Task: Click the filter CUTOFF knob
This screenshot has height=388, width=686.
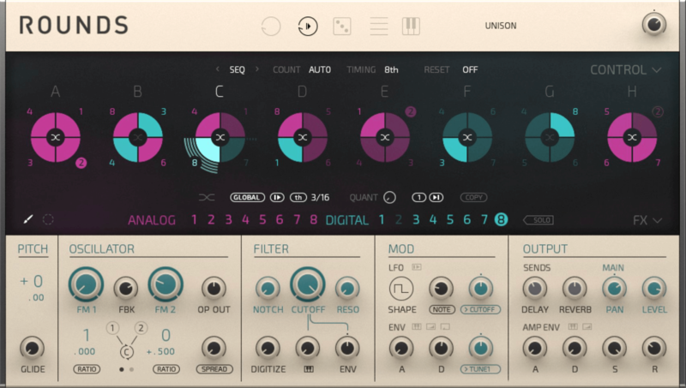Action: (308, 285)
